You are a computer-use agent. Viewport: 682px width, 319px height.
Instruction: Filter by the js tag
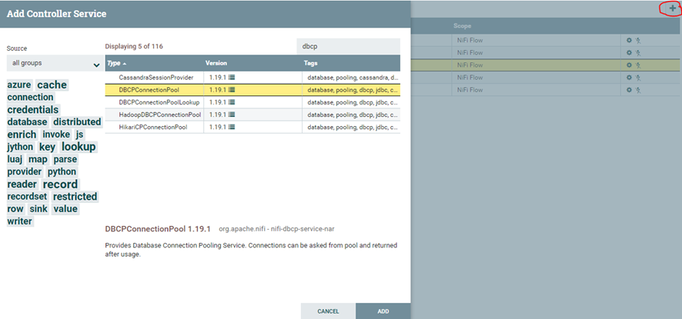79,135
